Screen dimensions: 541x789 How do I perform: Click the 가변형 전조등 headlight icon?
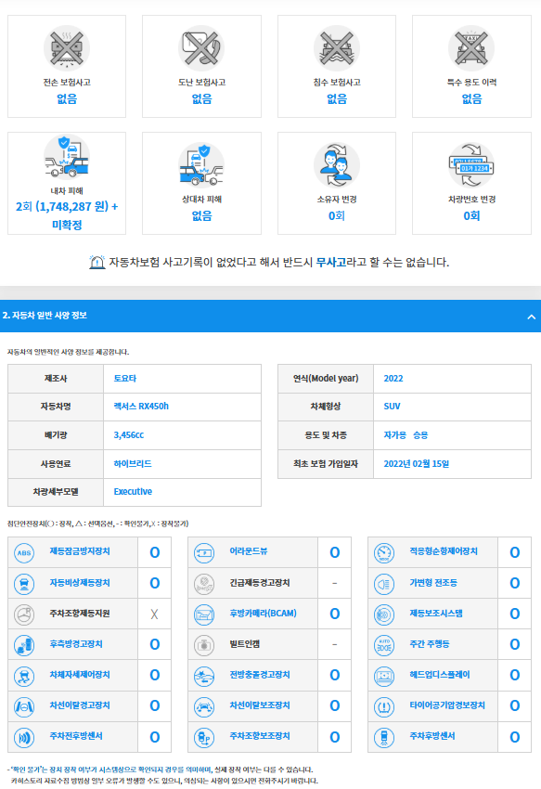(384, 584)
